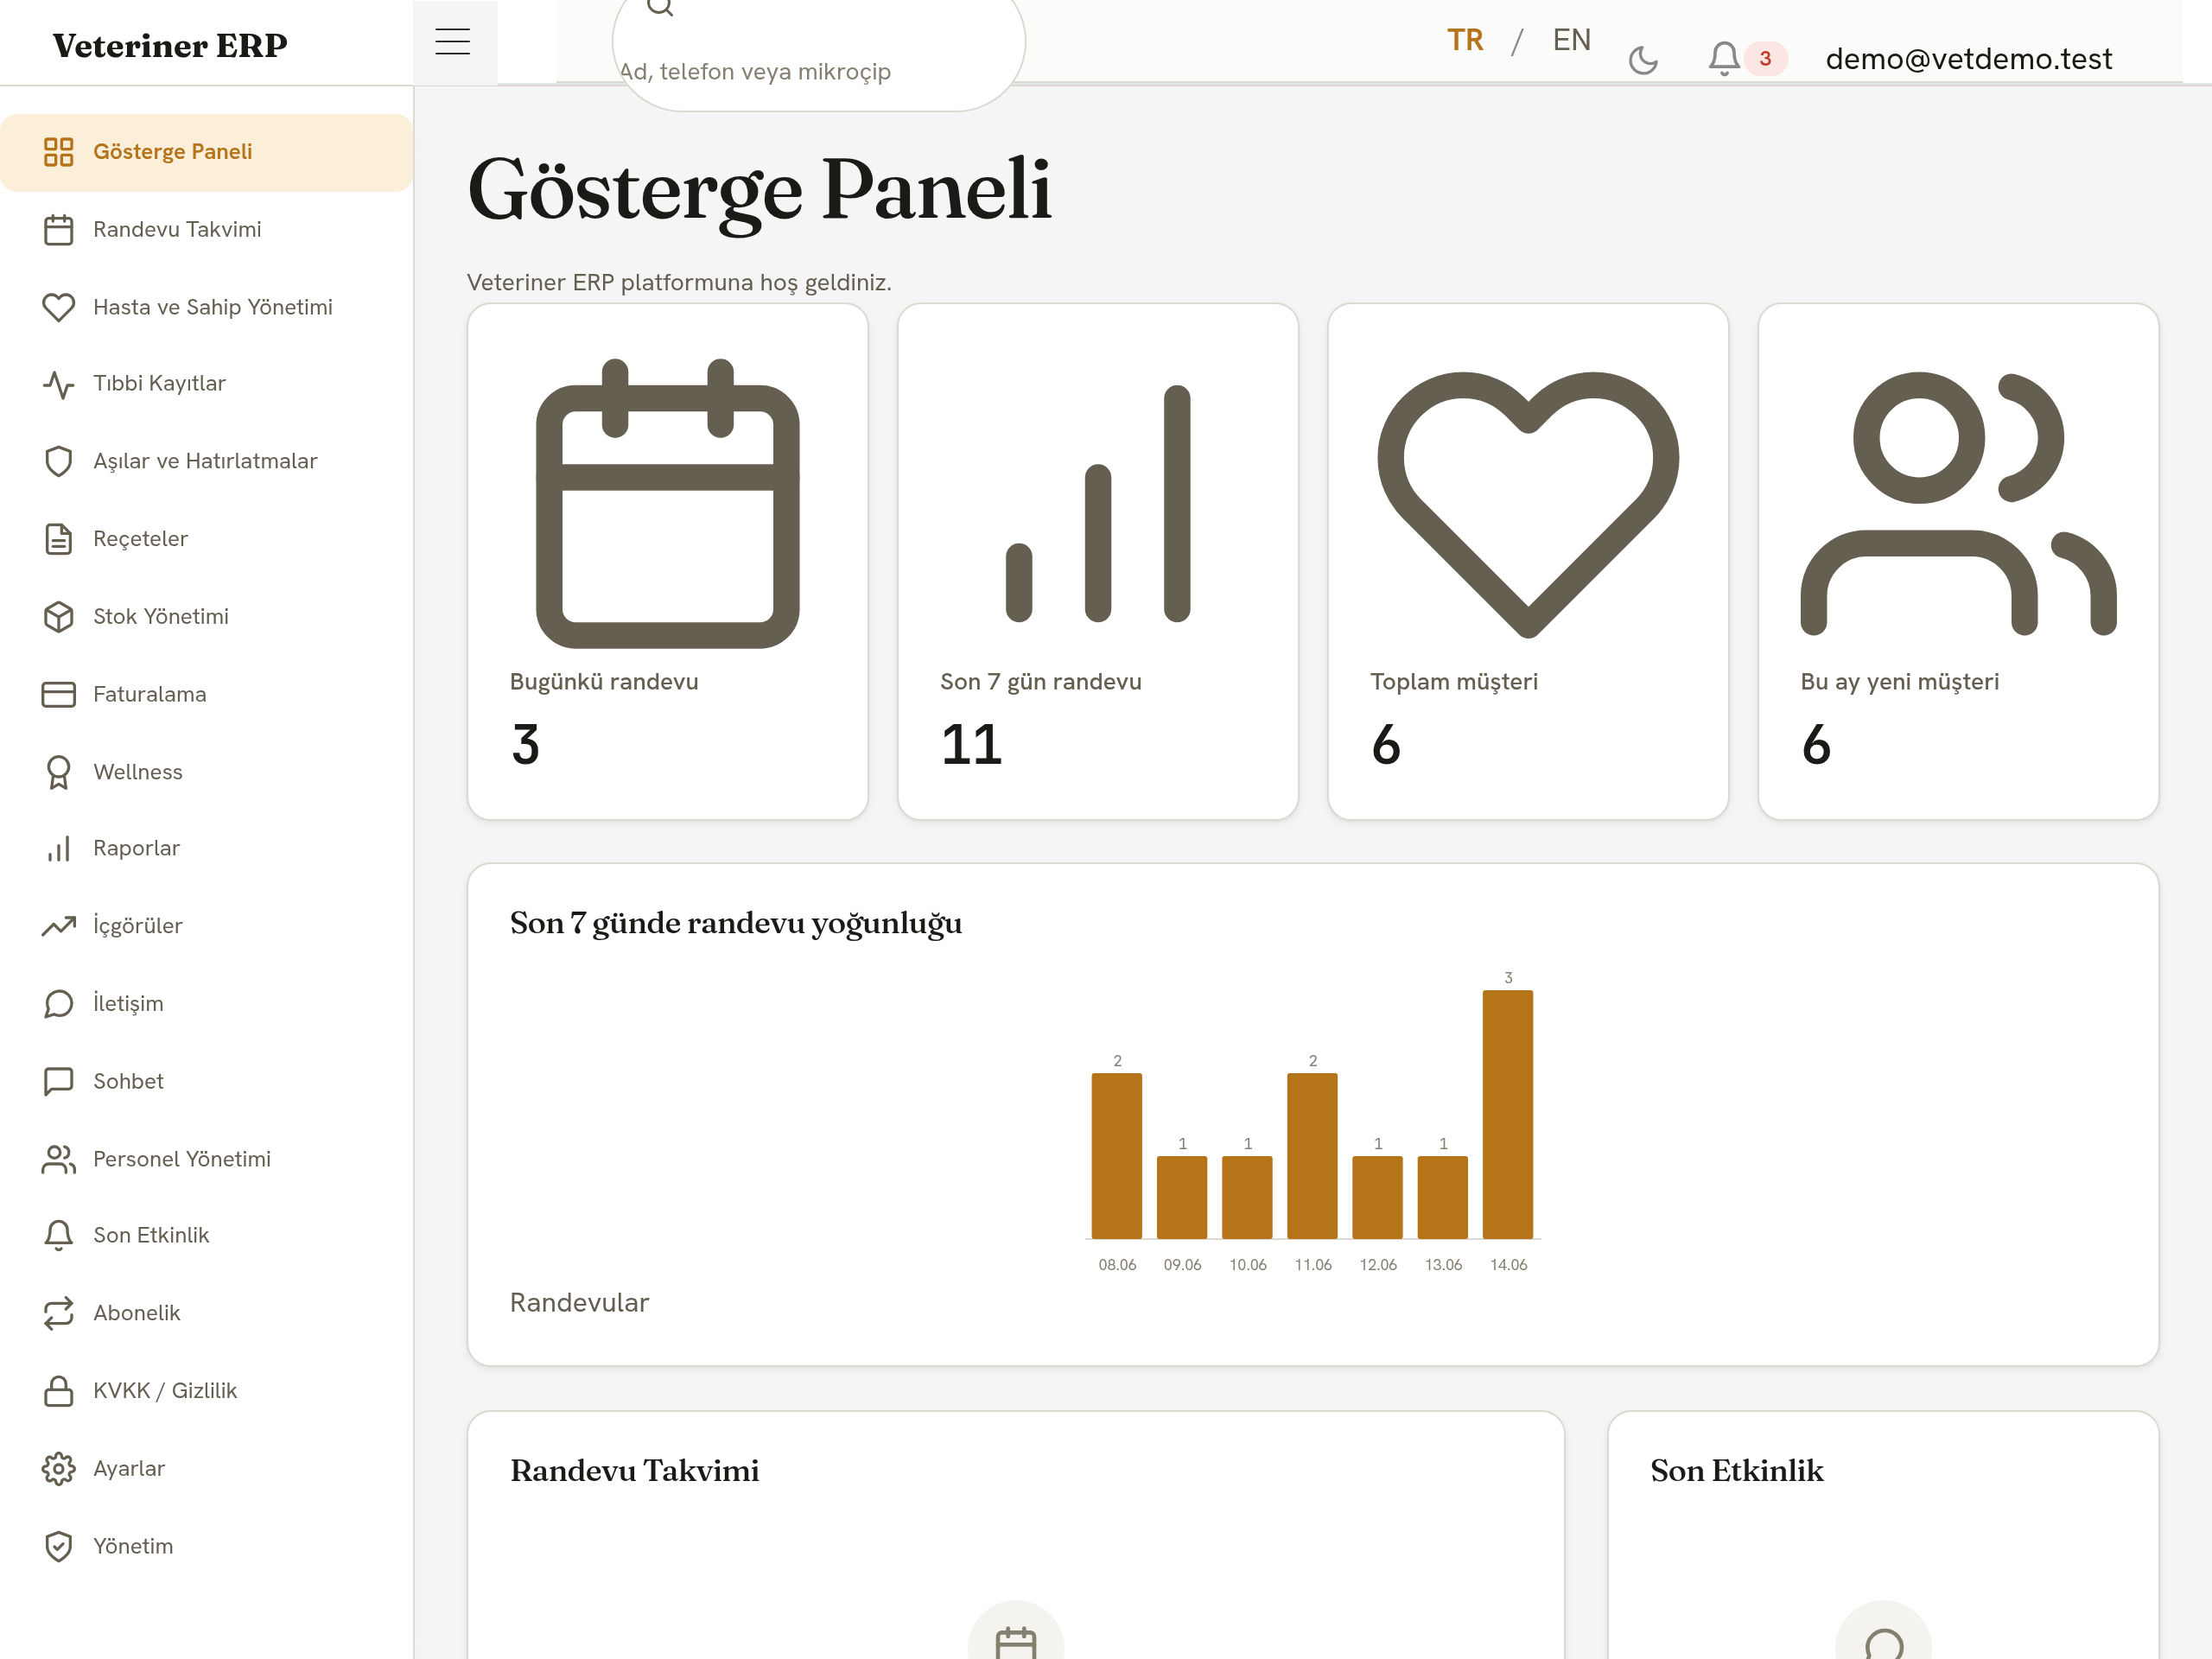The height and width of the screenshot is (1659, 2212).
Task: Open Gösterge Paneli in the sidebar
Action: [207, 152]
